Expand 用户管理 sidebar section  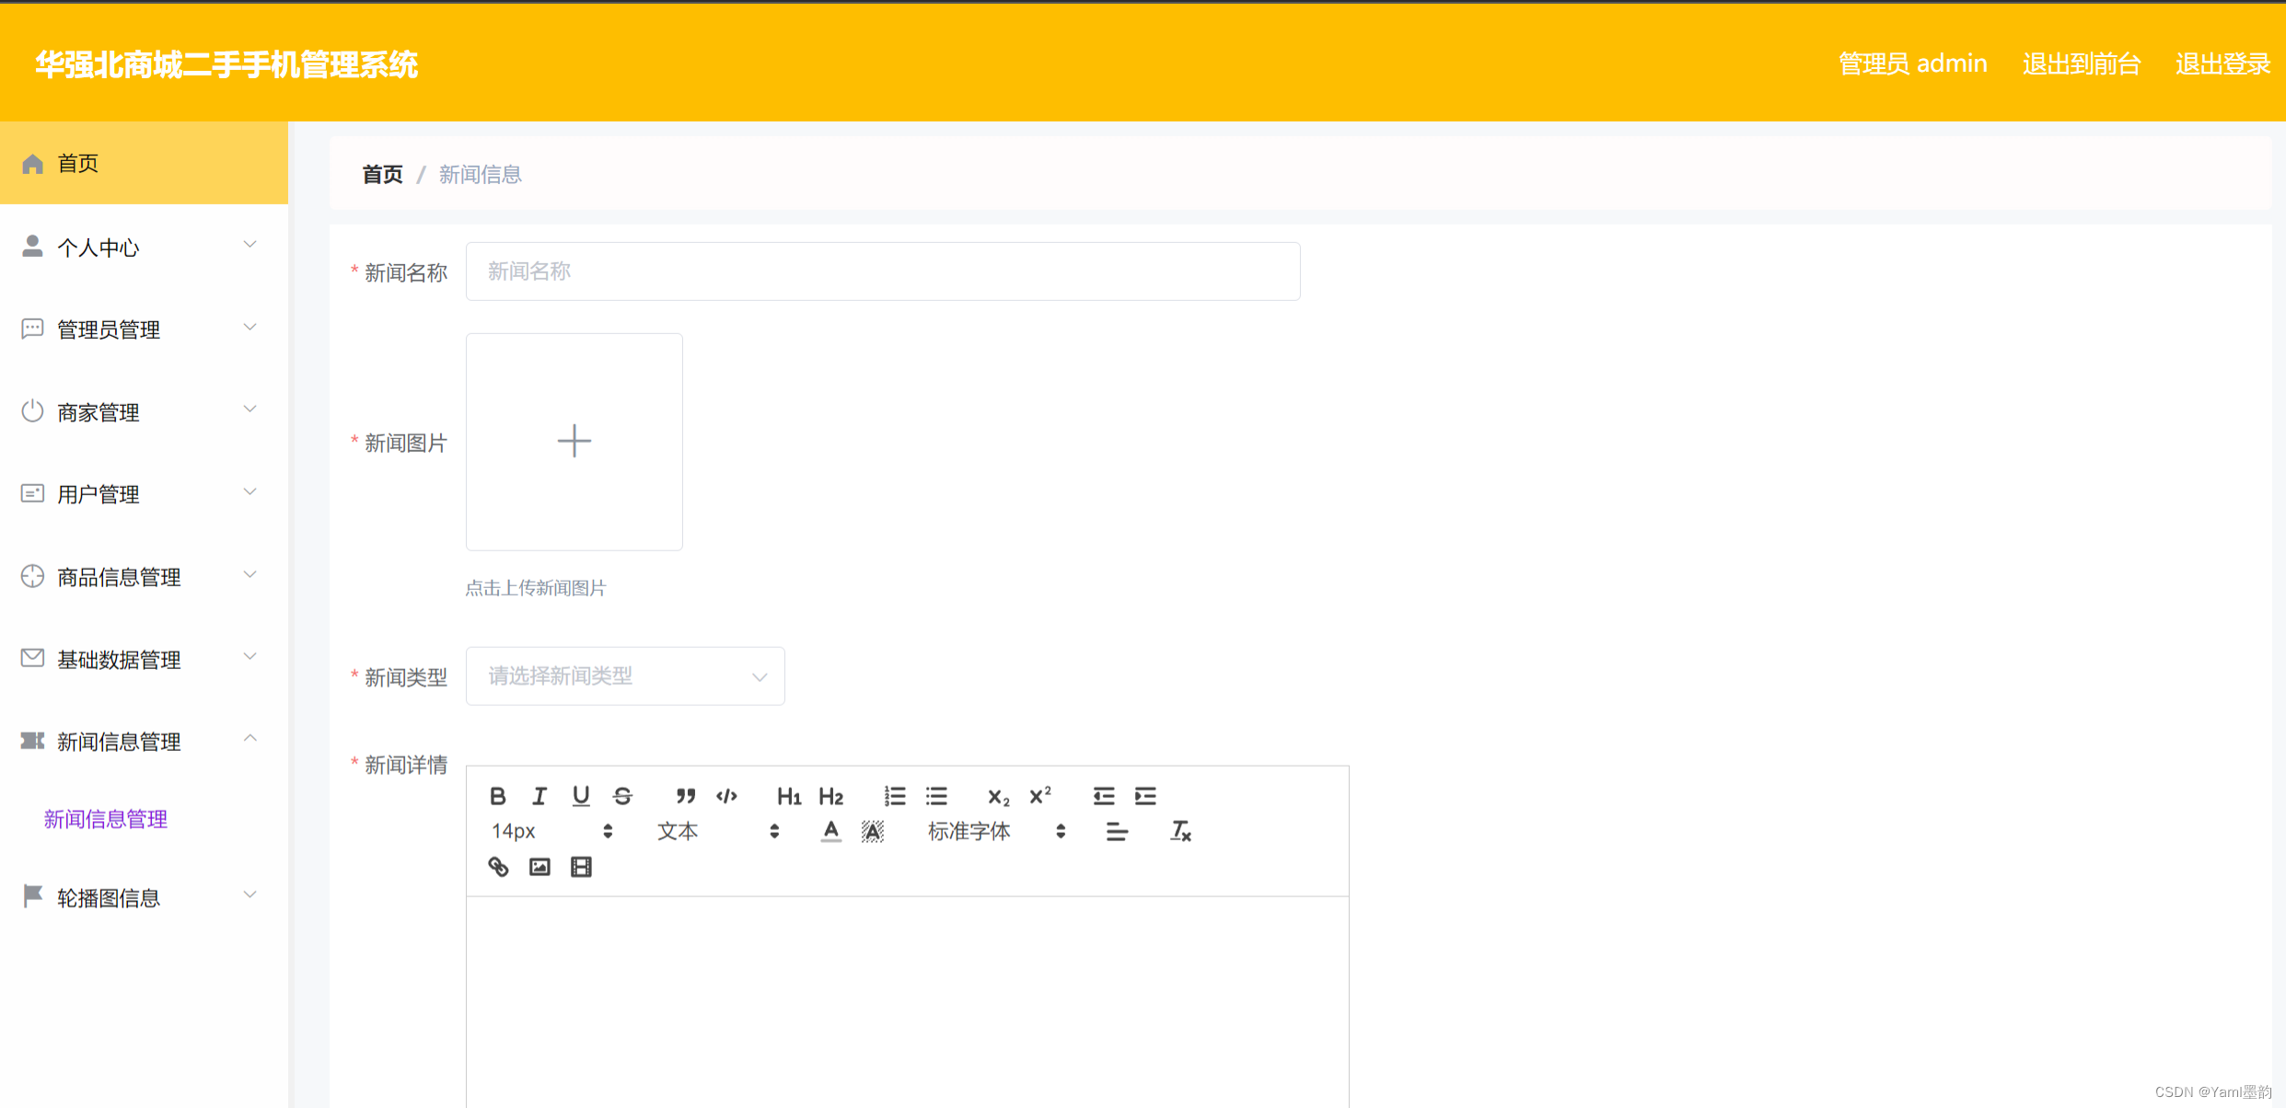click(x=142, y=492)
